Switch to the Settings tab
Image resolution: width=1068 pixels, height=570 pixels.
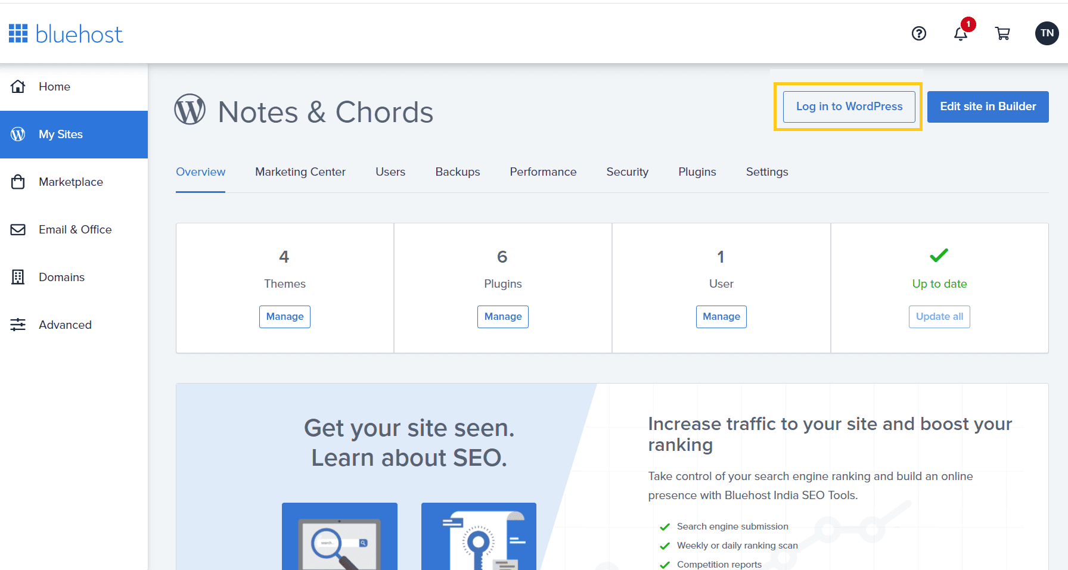coord(767,172)
